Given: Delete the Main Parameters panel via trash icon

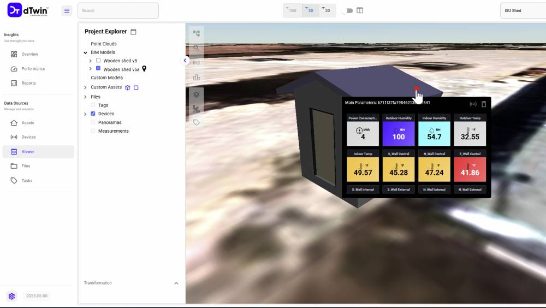Looking at the screenshot, I should tap(484, 104).
